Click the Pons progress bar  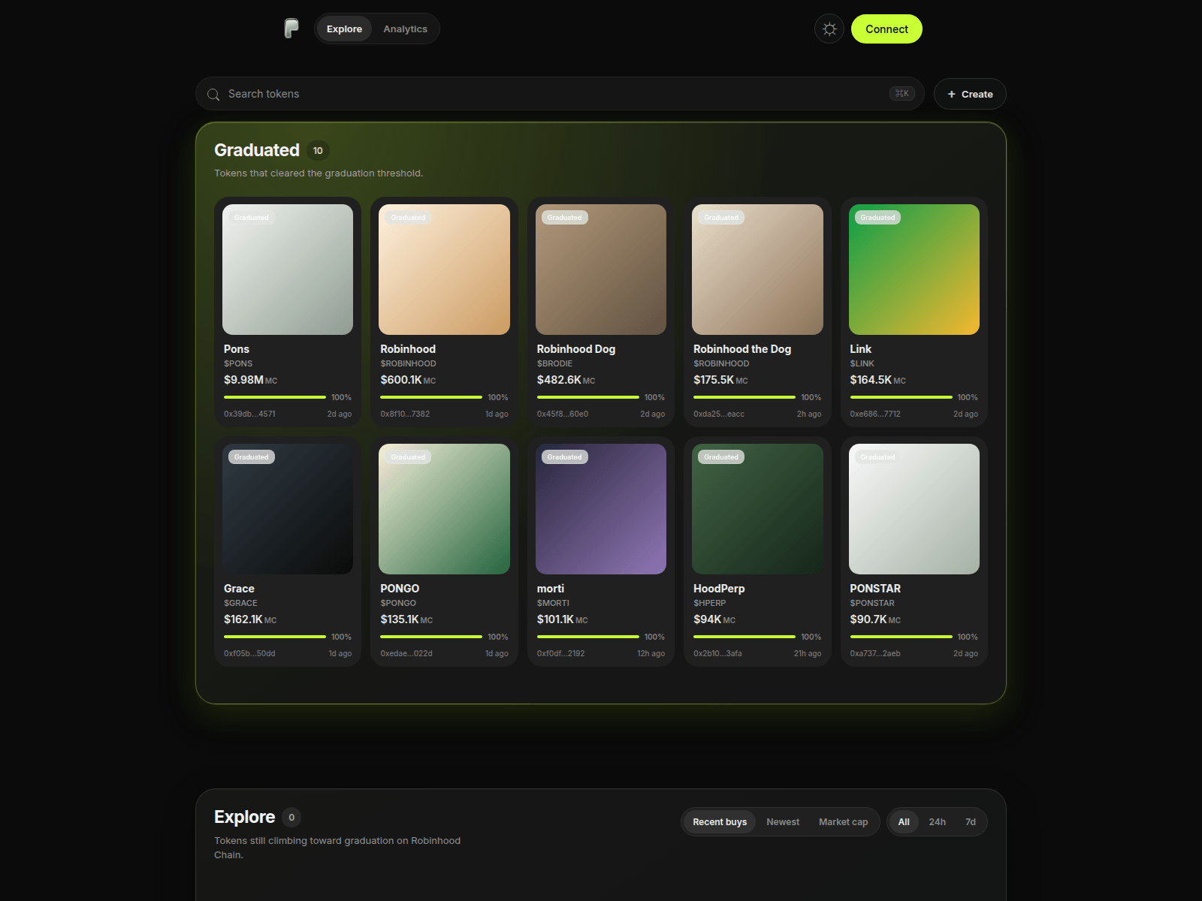click(x=275, y=397)
